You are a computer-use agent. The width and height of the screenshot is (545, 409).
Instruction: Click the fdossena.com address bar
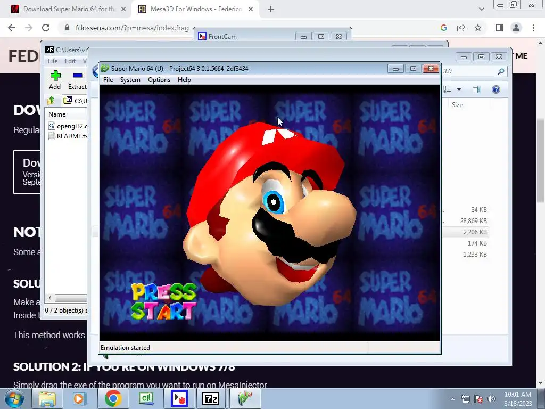pos(132,28)
